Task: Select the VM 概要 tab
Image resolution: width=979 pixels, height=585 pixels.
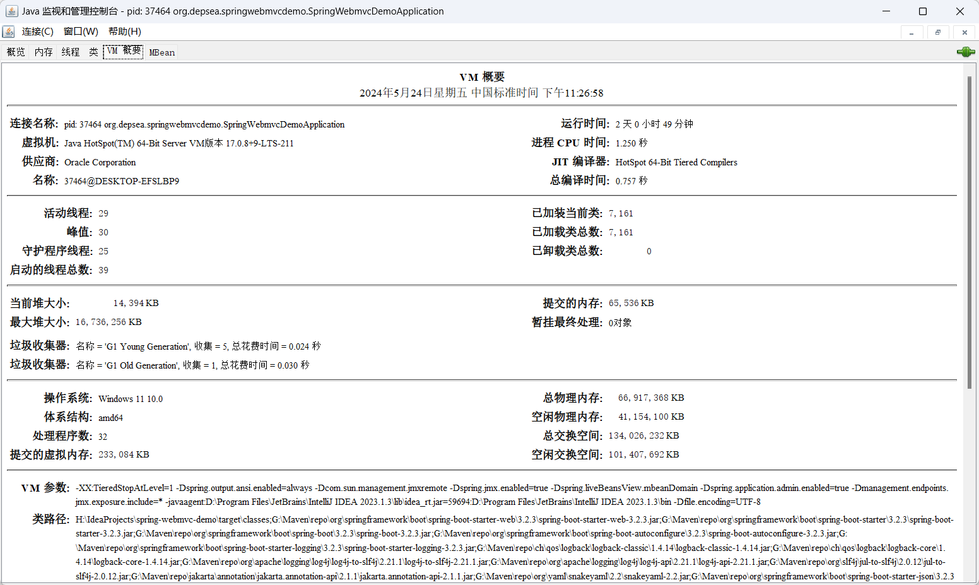Action: pyautogui.click(x=124, y=51)
